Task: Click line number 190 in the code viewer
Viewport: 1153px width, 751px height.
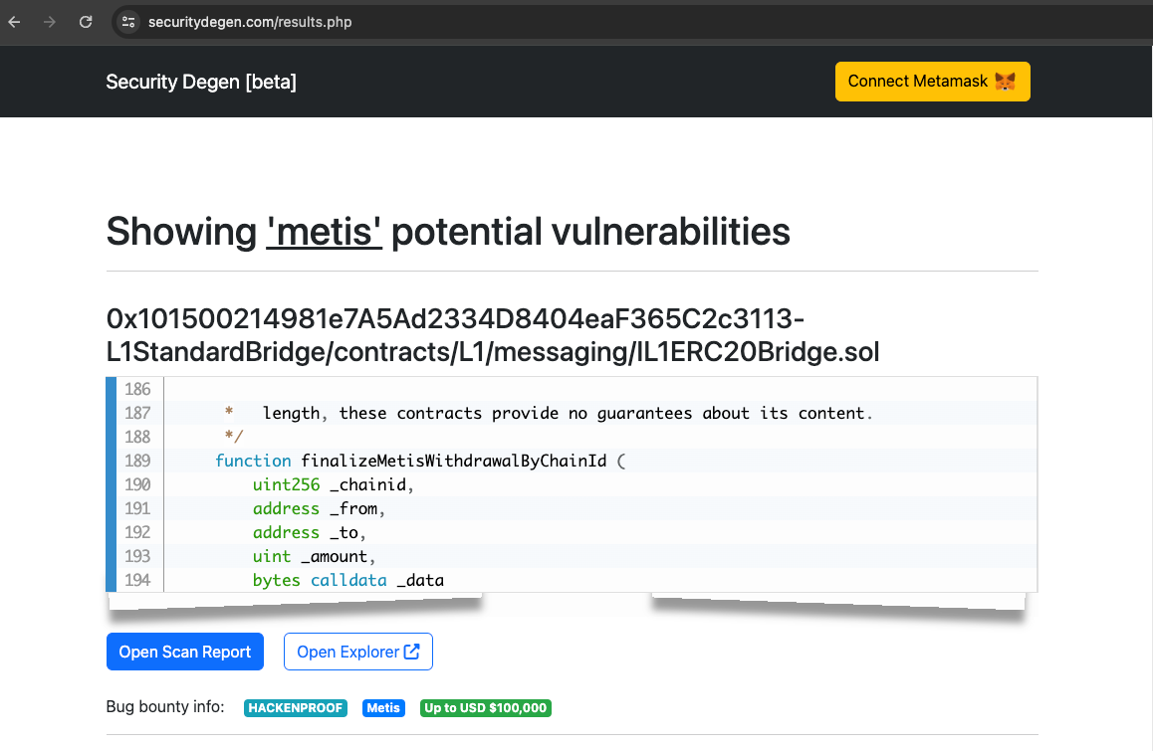Action: (136, 484)
